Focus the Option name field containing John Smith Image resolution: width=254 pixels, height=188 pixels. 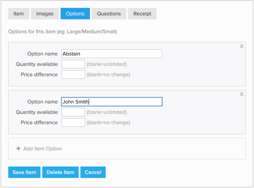coord(111,102)
